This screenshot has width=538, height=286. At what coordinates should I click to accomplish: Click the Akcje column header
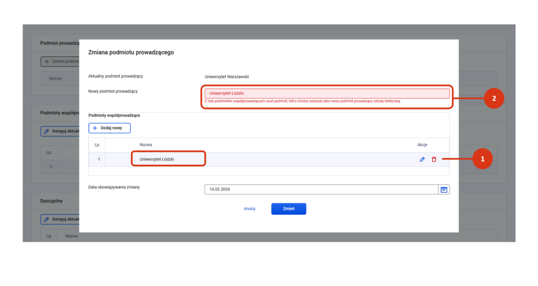coord(422,145)
